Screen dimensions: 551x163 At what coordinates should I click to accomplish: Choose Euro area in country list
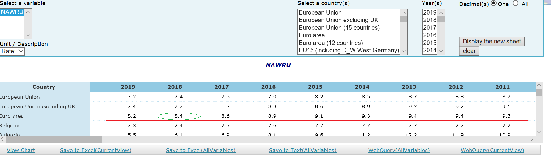[x=312, y=35]
